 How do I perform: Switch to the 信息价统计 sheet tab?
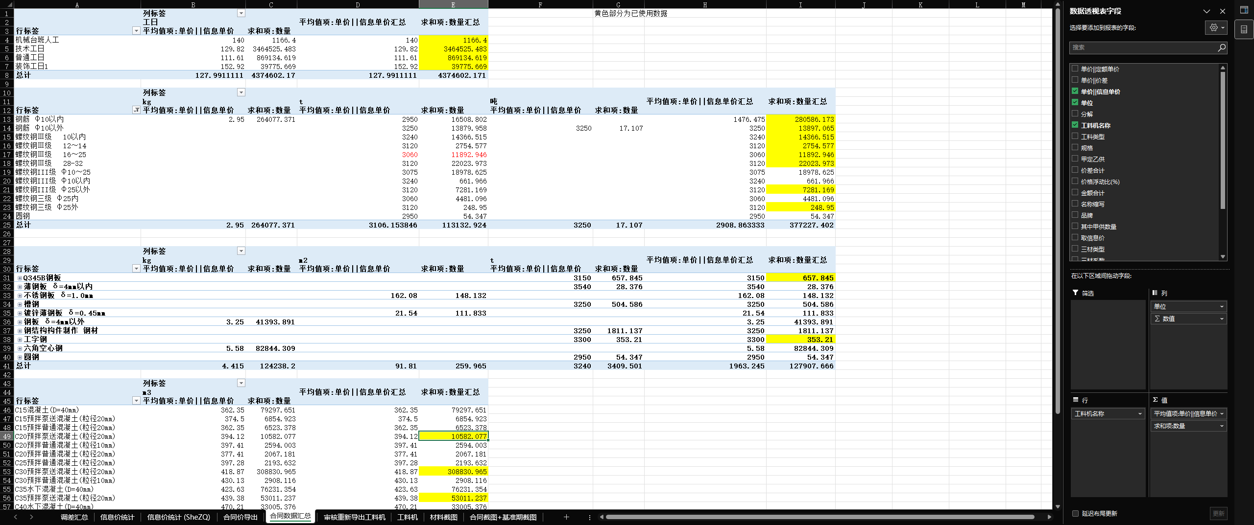click(x=118, y=517)
